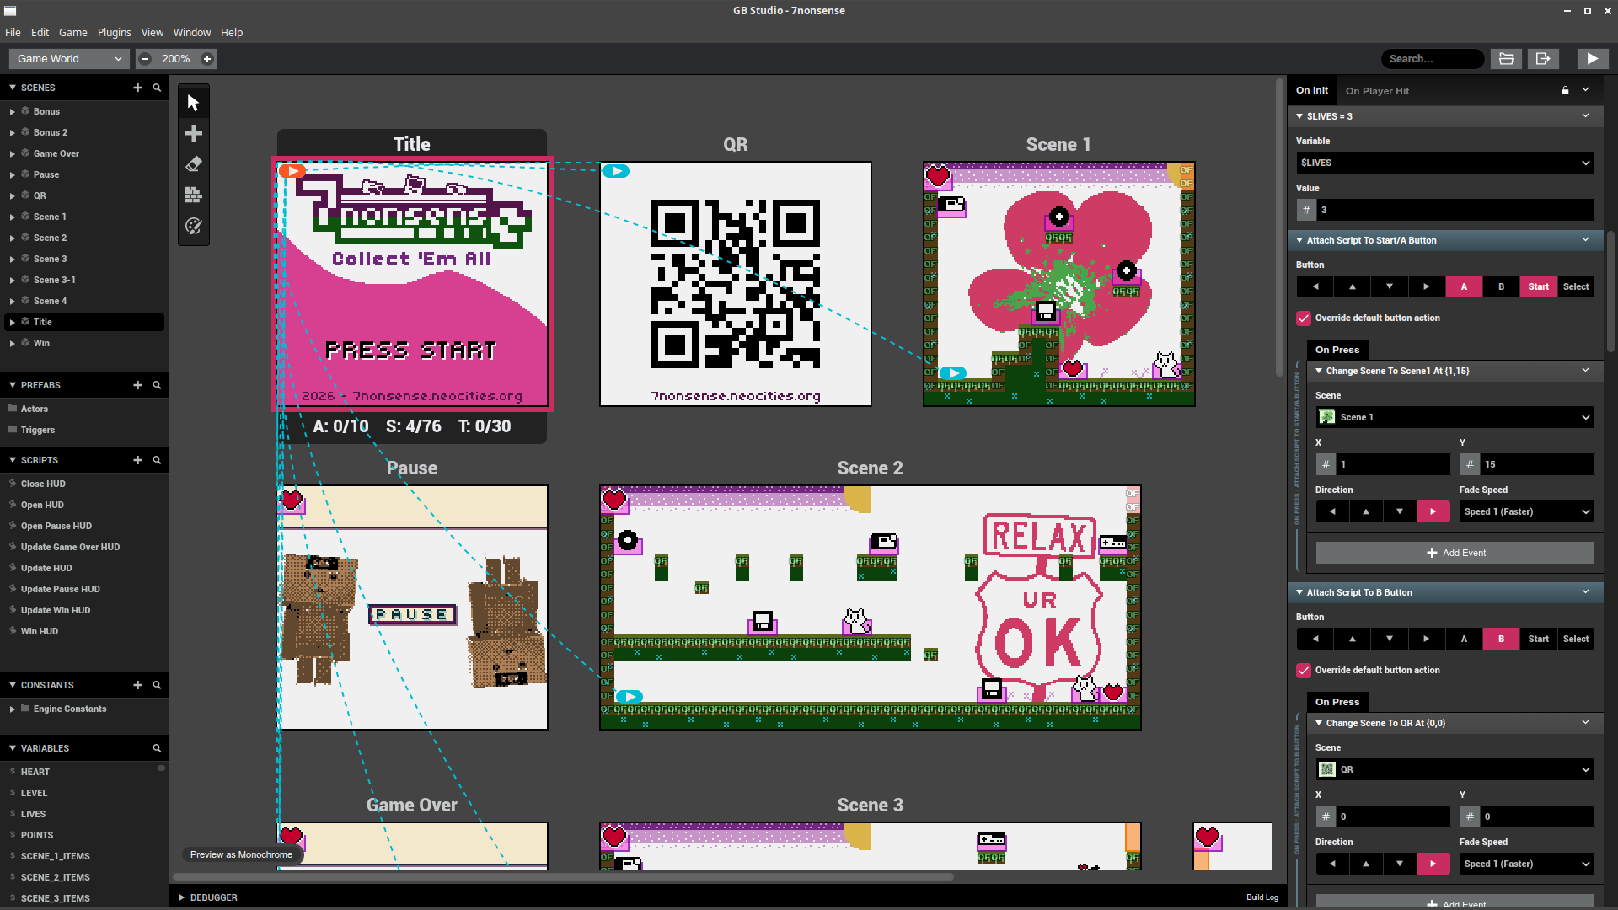Enable Override default button action for B button

pos(1304,670)
